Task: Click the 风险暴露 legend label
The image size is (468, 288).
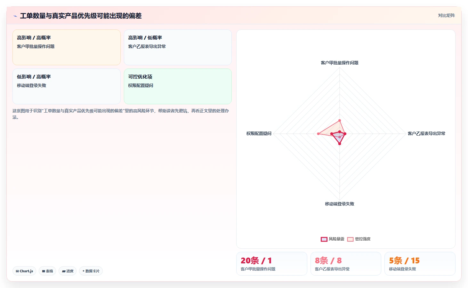Action: (x=336, y=239)
